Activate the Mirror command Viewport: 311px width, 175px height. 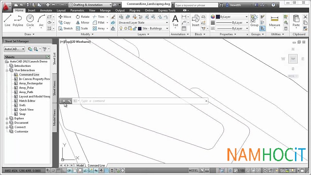click(x=83, y=22)
